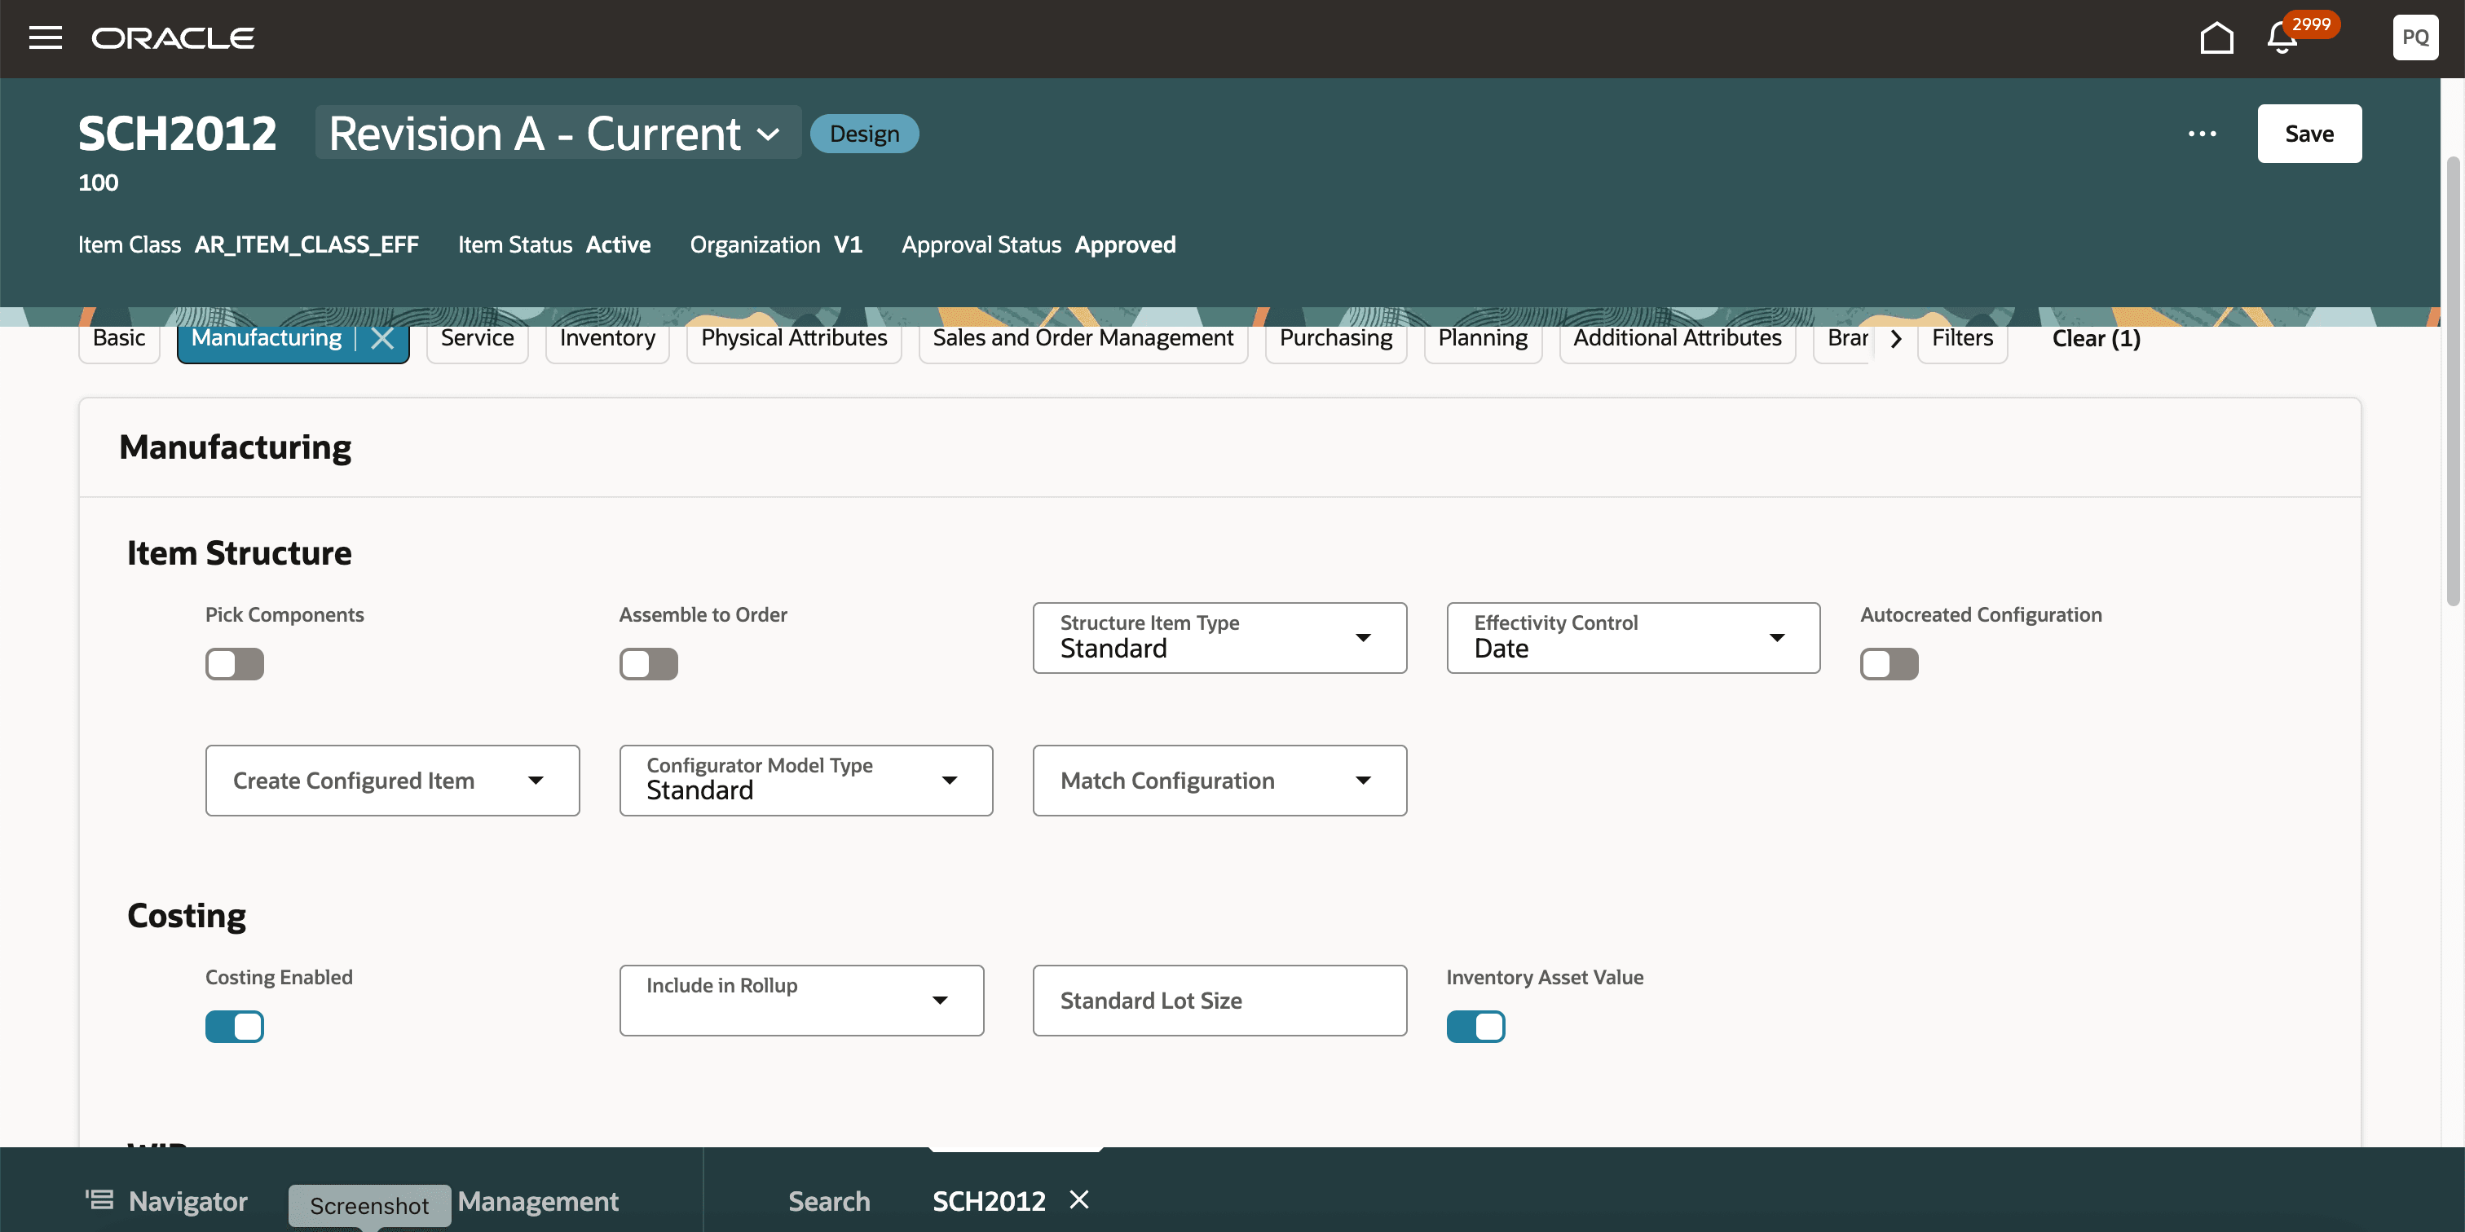
Task: Expand the Structure Item Type dropdown
Action: (x=1219, y=638)
